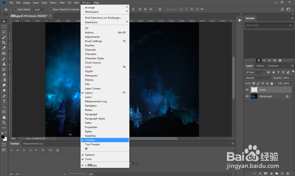Viewport: 295px width, 176px height.
Task: Select the Gradient tool
Action: point(4,80)
